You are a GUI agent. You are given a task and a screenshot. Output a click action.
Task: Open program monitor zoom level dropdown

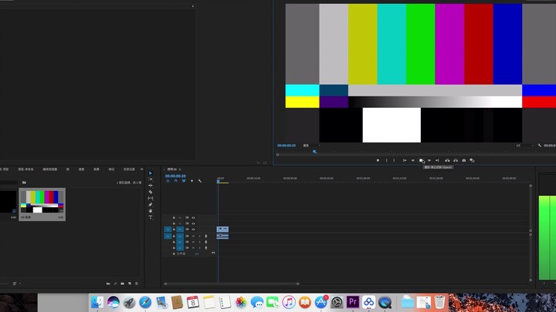click(x=307, y=146)
